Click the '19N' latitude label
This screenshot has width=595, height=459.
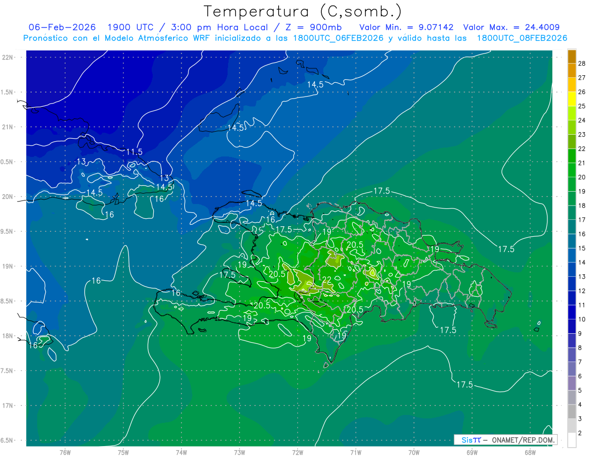(x=7, y=266)
